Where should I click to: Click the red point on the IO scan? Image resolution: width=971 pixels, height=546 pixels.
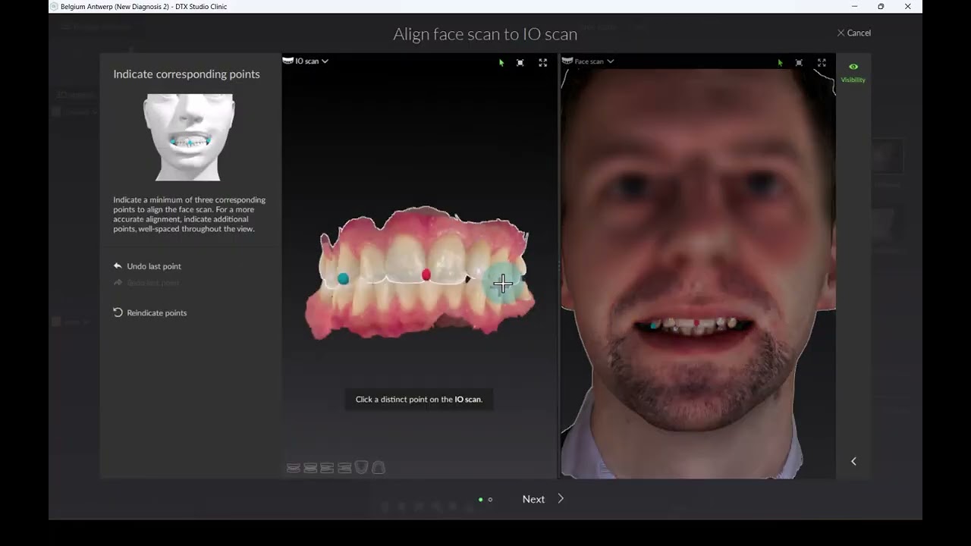coord(426,275)
